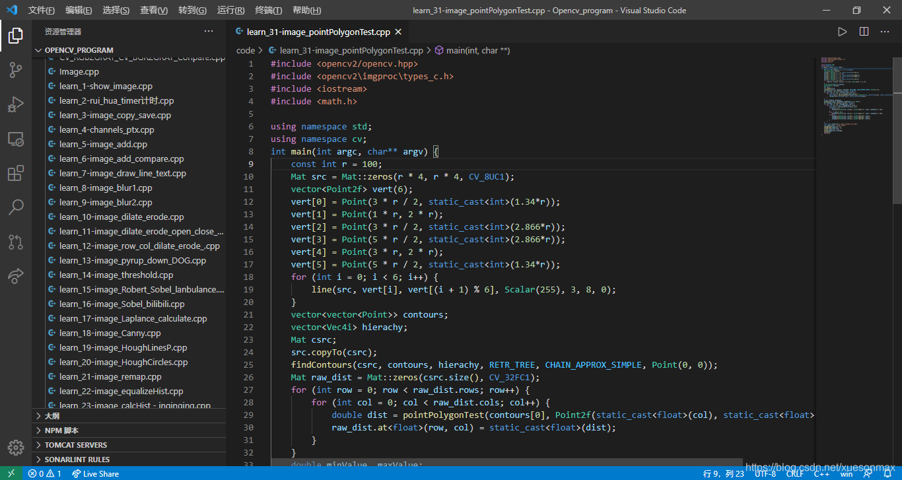Start Live Share from status bar
The image size is (902, 480).
pyautogui.click(x=96, y=473)
